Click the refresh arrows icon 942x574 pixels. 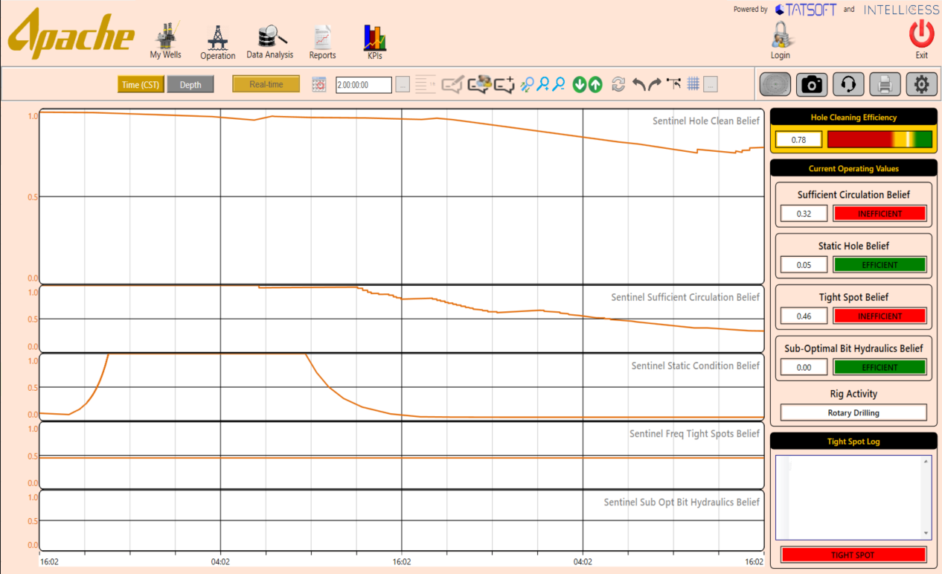pyautogui.click(x=618, y=84)
